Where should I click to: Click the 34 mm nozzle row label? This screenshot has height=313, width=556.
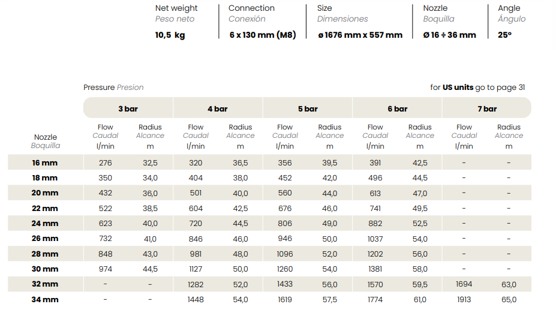click(45, 299)
